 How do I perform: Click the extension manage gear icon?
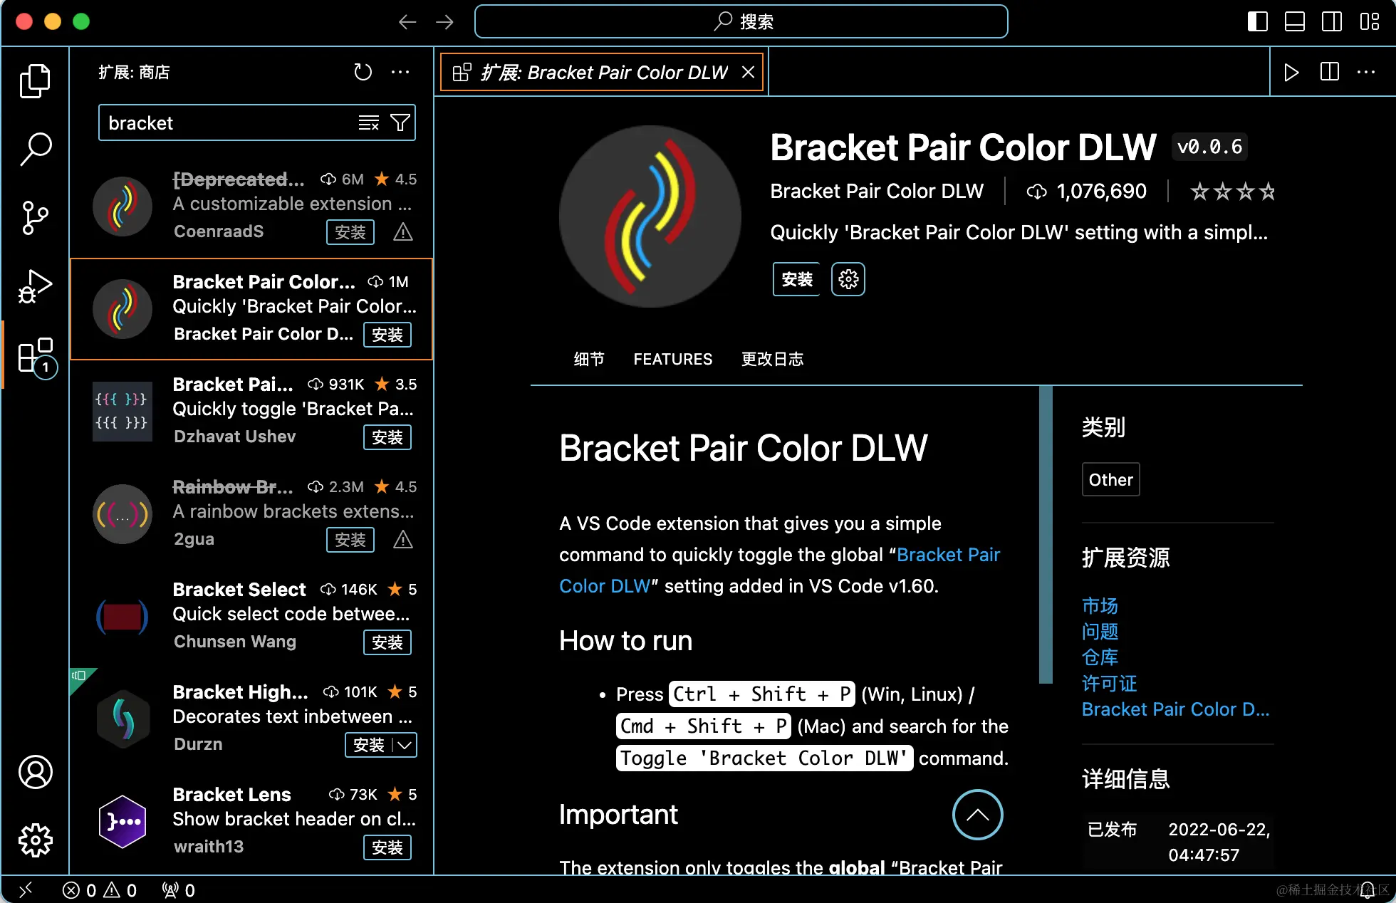848,279
